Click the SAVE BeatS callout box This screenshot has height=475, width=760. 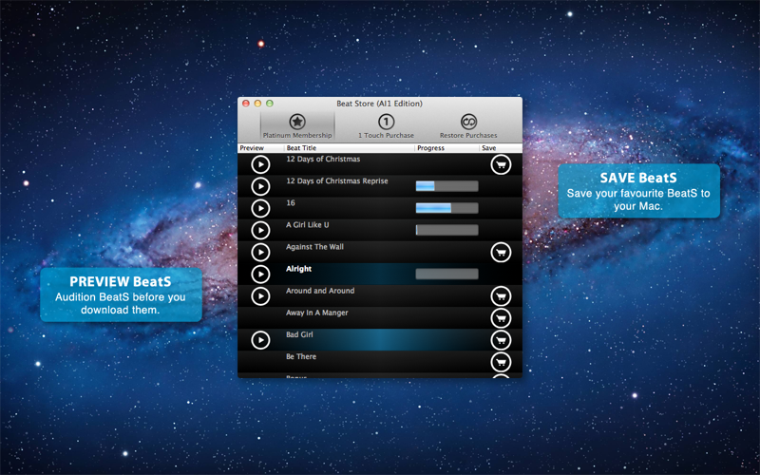pos(638,191)
